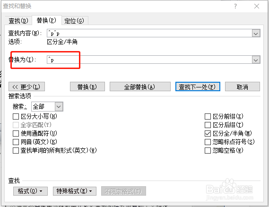Open the 定位(G) tab
The image size is (269, 207).
[74, 21]
